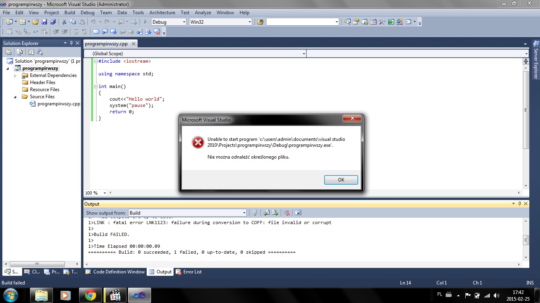Click Uncomment selected lines icon
Viewport: 540px width, 303px height.
pos(85,32)
